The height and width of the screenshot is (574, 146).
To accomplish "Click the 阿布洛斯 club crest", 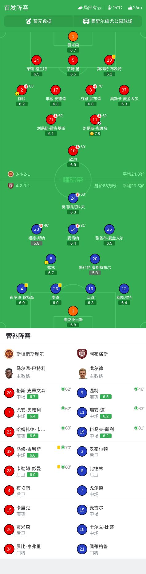I will pos(82,354).
